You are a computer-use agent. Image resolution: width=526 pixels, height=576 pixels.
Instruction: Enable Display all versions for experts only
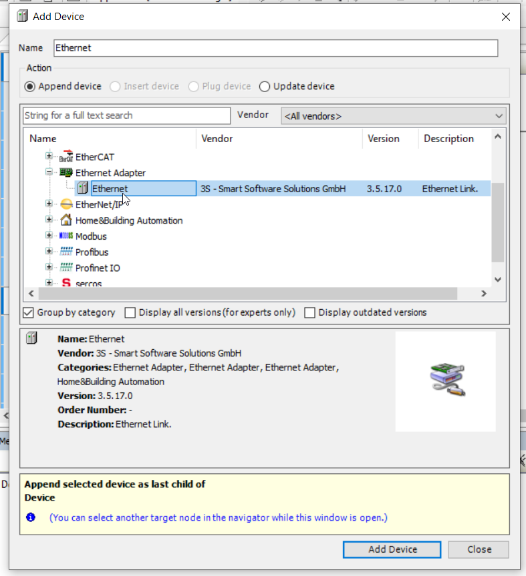[130, 312]
